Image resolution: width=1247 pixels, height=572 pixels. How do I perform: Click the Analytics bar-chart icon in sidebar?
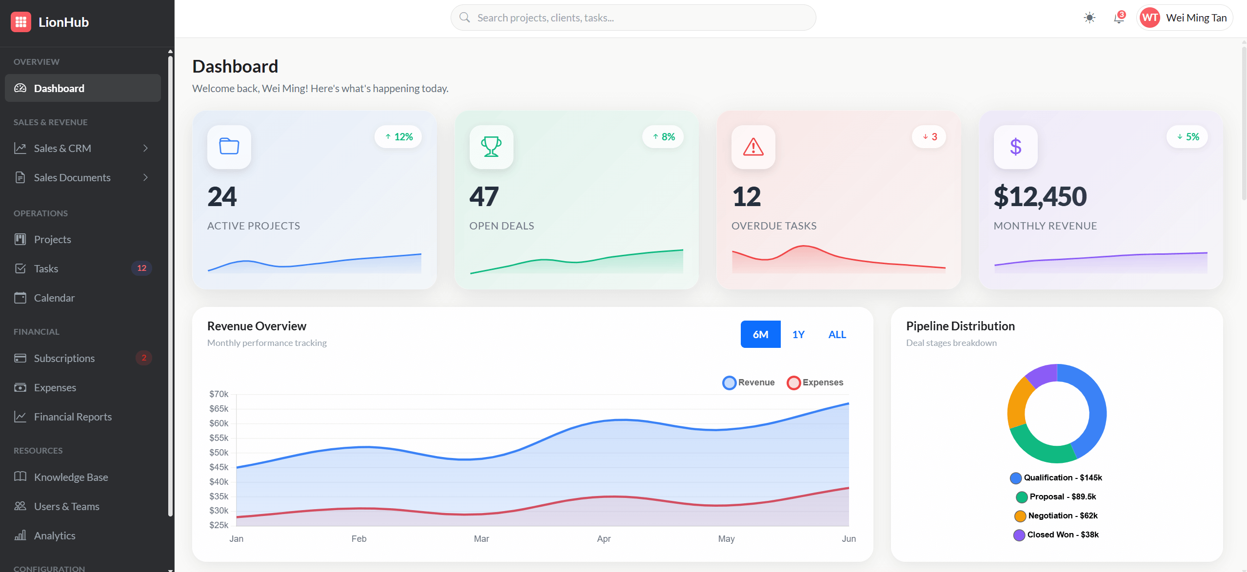[x=20, y=535]
